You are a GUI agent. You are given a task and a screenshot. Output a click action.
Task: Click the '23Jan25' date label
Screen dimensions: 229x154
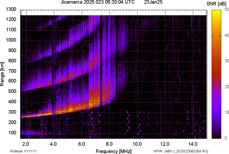pos(153,2)
